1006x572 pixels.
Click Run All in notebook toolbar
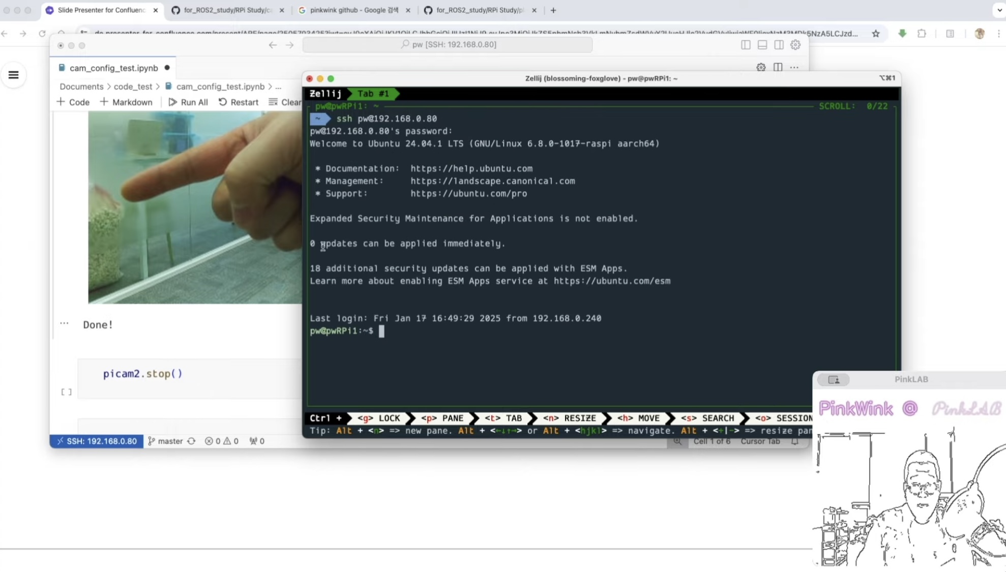188,102
